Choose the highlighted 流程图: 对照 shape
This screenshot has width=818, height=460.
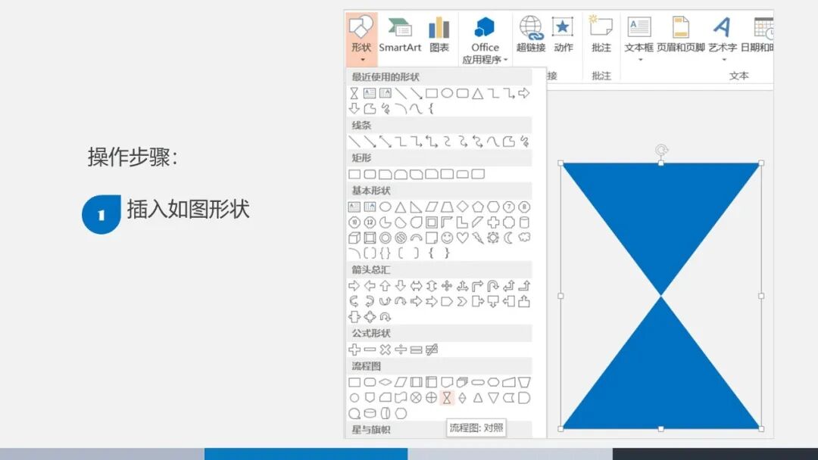point(446,396)
